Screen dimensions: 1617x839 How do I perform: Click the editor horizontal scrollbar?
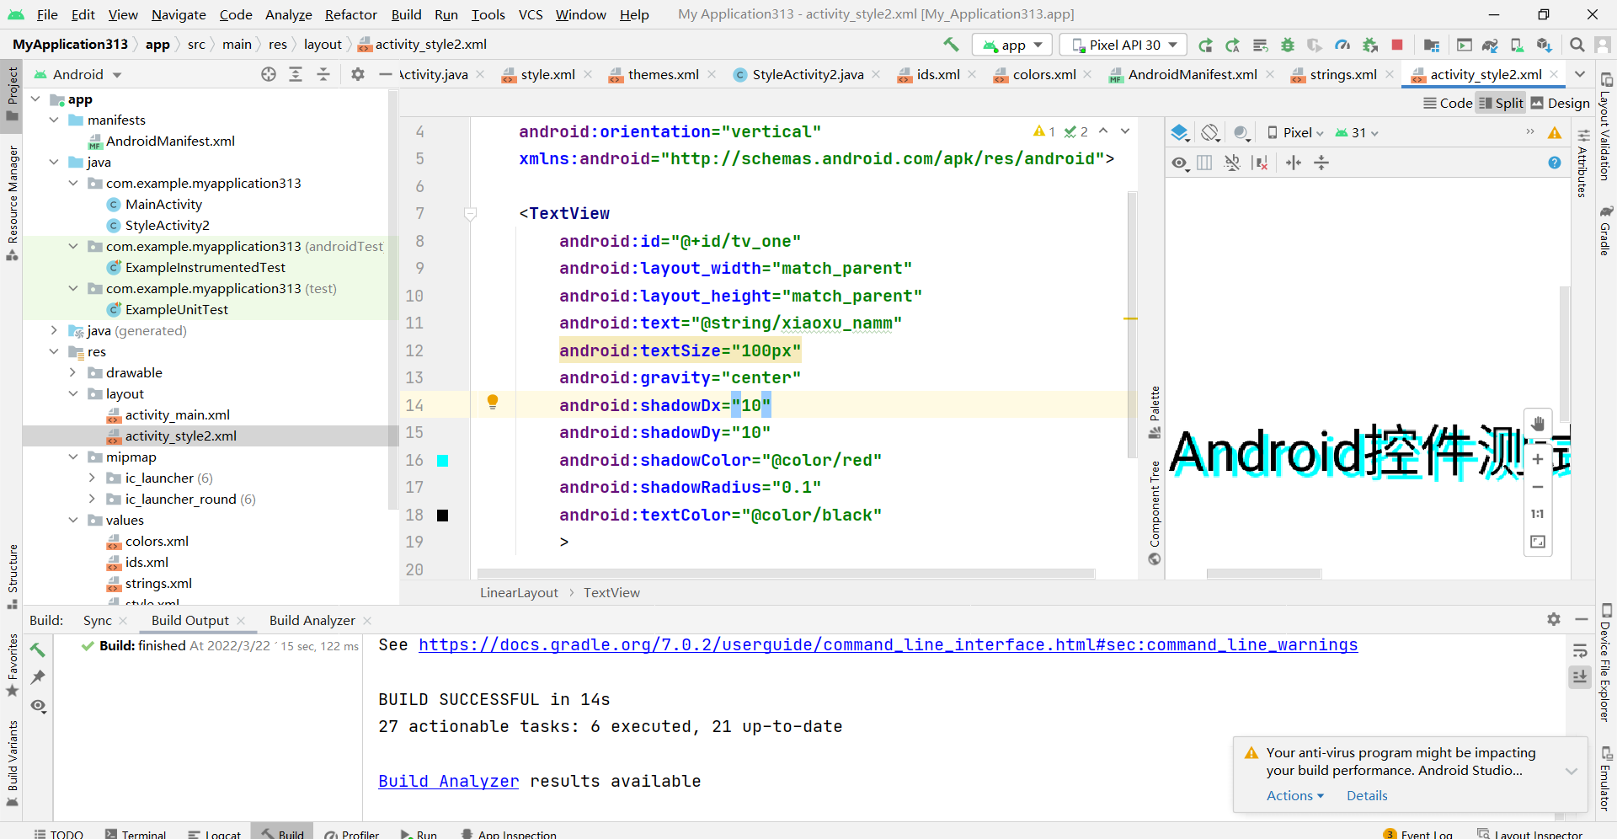pos(786,573)
